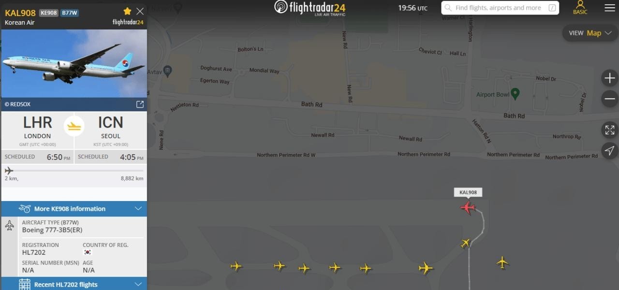Image resolution: width=619 pixels, height=290 pixels.
Task: Open aircraft photo in external link icon
Action: 140,104
